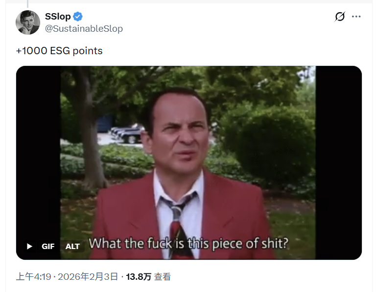Click the parked car in GIF background
This screenshot has width=376, height=292.
[x=127, y=134]
